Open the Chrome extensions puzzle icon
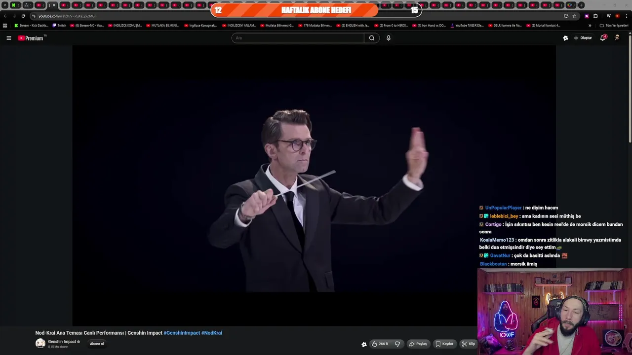 point(595,16)
